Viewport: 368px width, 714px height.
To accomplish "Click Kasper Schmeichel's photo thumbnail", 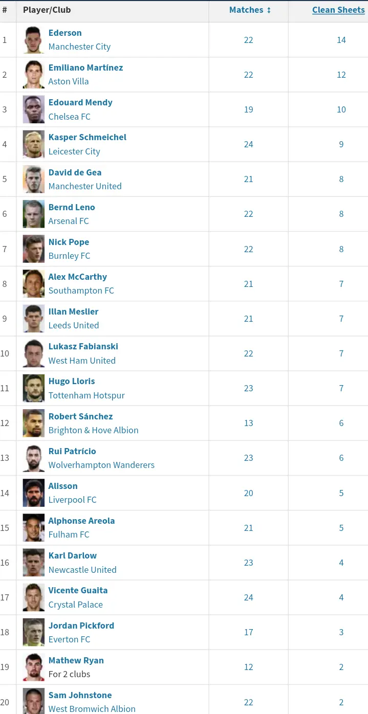I will [34, 144].
